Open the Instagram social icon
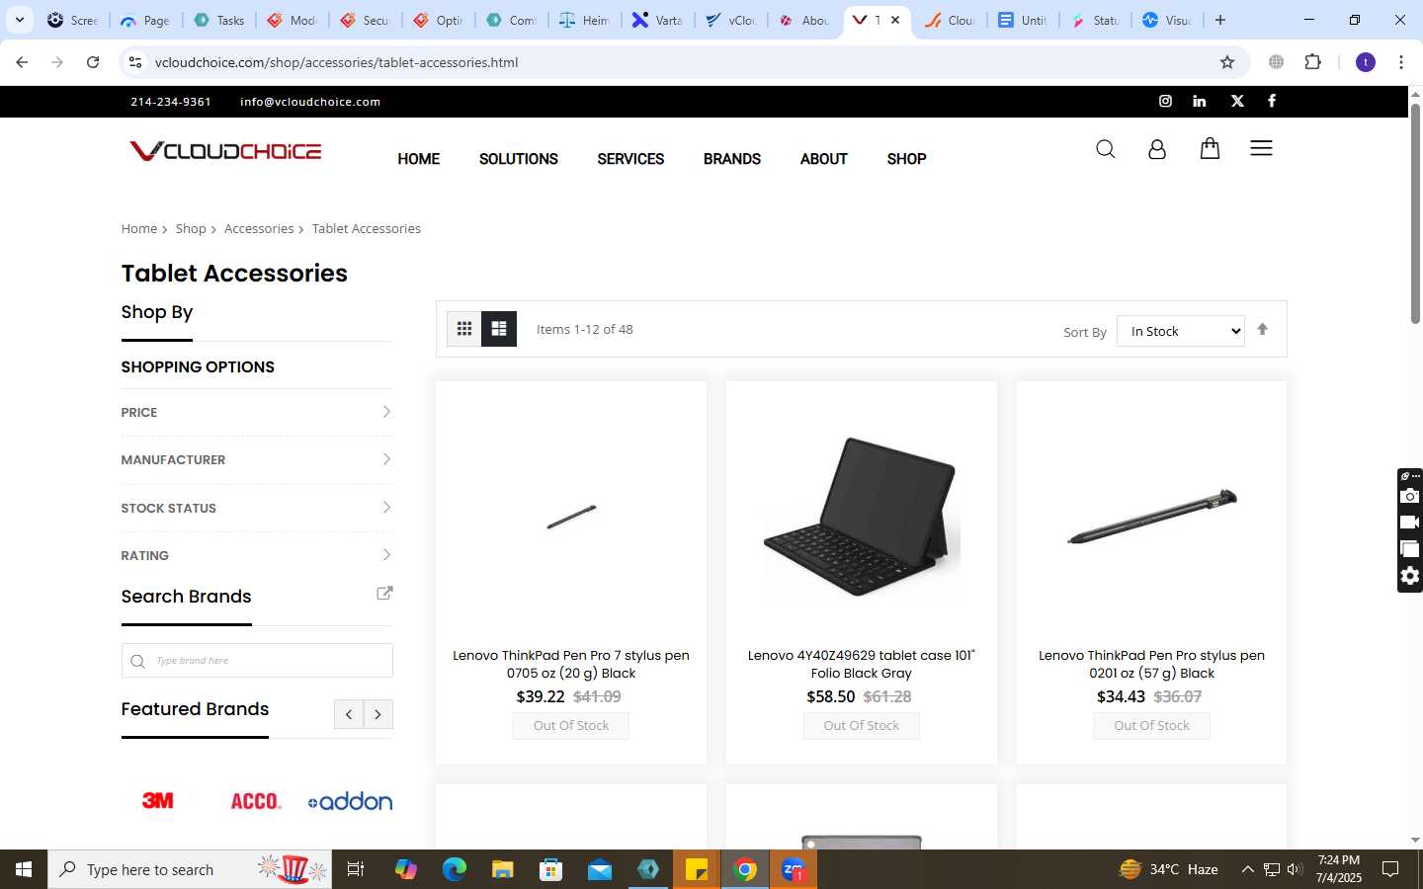Screen dimensions: 1423x889 coord(1165,101)
